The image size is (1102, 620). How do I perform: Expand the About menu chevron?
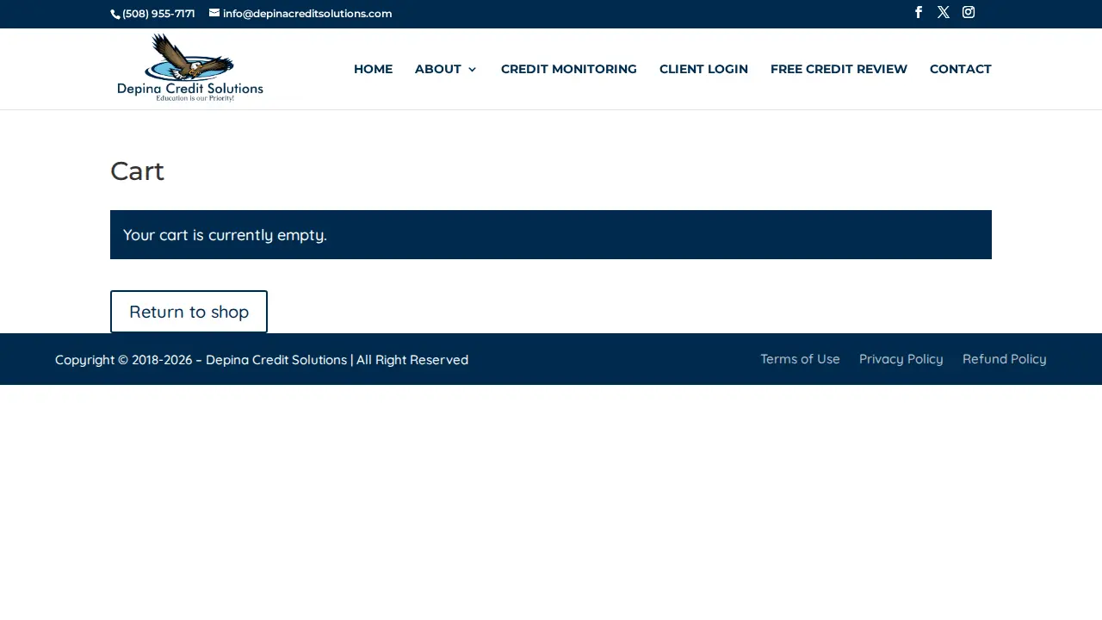[x=472, y=70]
